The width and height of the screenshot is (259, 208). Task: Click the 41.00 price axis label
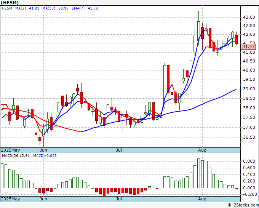click(249, 52)
